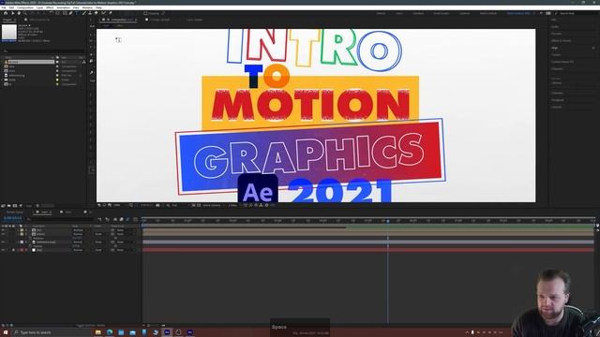
Task: Click the project item preview thumbnail
Action: coord(8,32)
